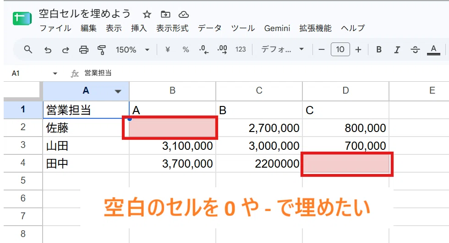Open the font family dropdown
The image size is (449, 243).
click(x=282, y=50)
